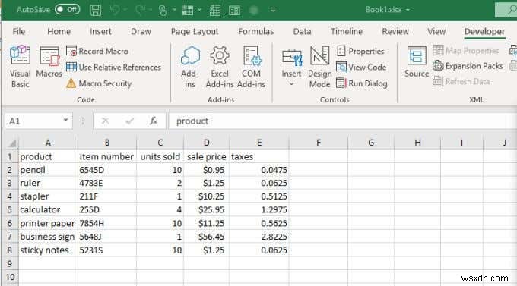Click the Touch/Mouse mode icon

coord(163,10)
